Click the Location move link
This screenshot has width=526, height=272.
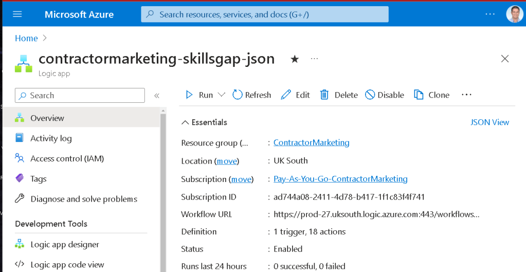point(227,161)
